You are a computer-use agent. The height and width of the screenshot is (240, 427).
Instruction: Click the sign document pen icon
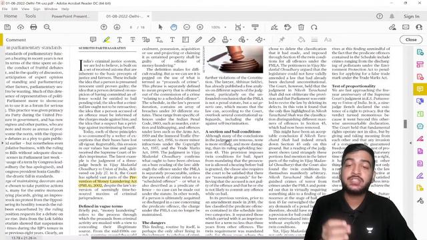pos(274,27)
